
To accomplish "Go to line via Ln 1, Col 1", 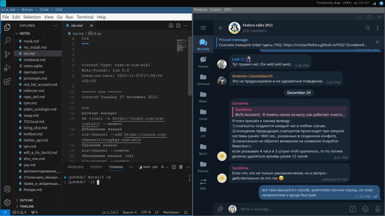I will [110, 212].
